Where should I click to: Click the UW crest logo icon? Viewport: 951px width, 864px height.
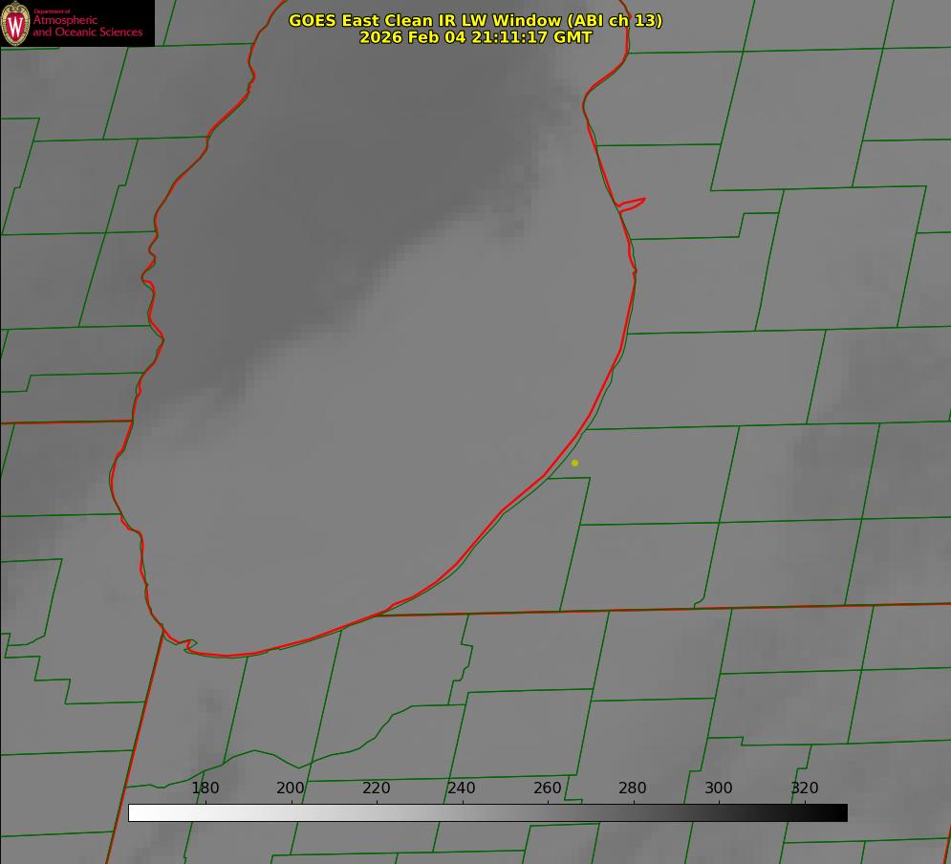coord(15,24)
